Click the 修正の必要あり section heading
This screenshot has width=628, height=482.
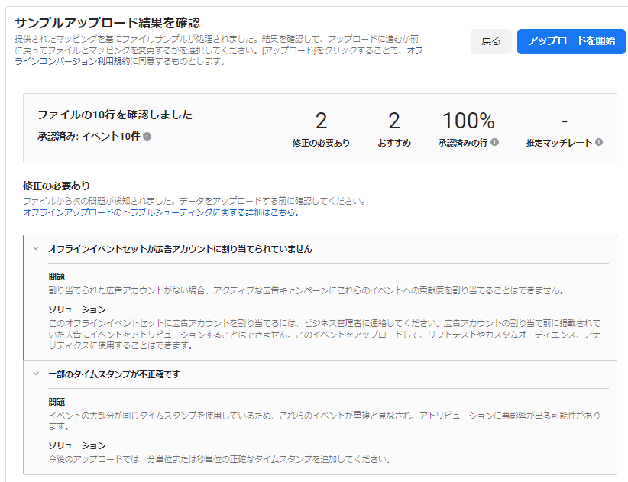pyautogui.click(x=57, y=186)
